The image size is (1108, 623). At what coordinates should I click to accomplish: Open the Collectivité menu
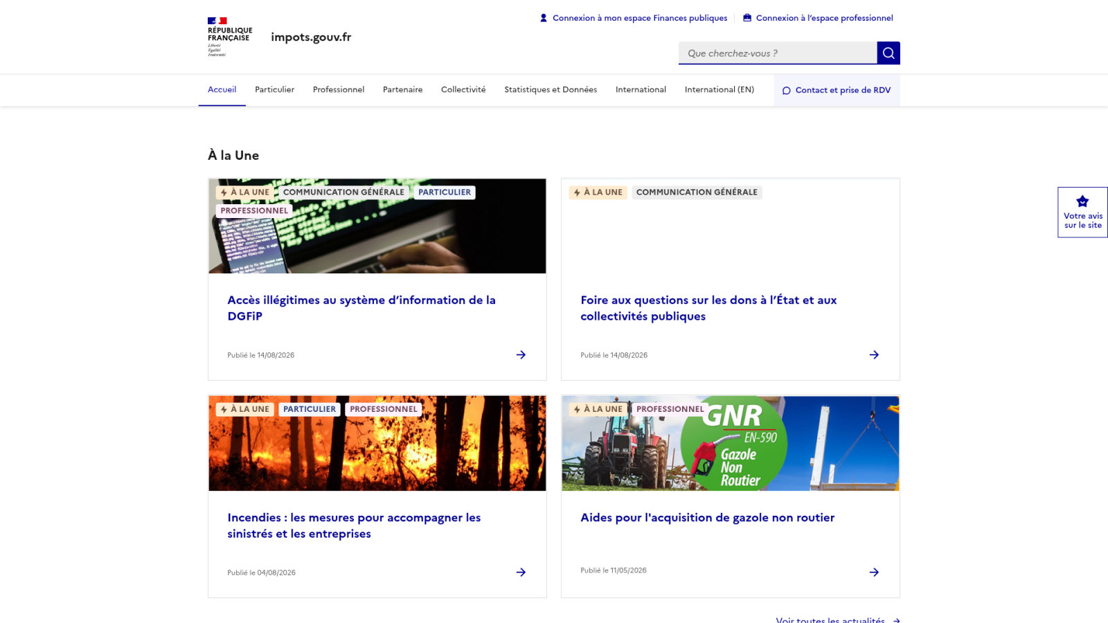pos(463,90)
